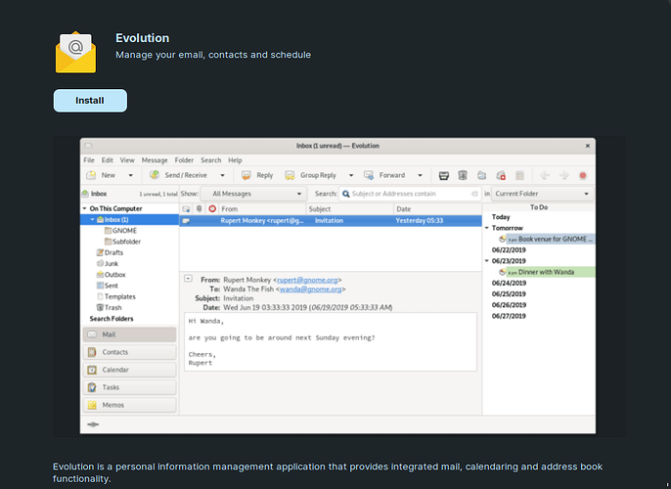Sort messages by the From column
The image size is (671, 489).
[x=262, y=209]
